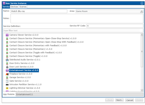145x105 pixels.
Task: Select Contact Closure Service (Momentary) v1.0.0
Action: (x=31, y=49)
